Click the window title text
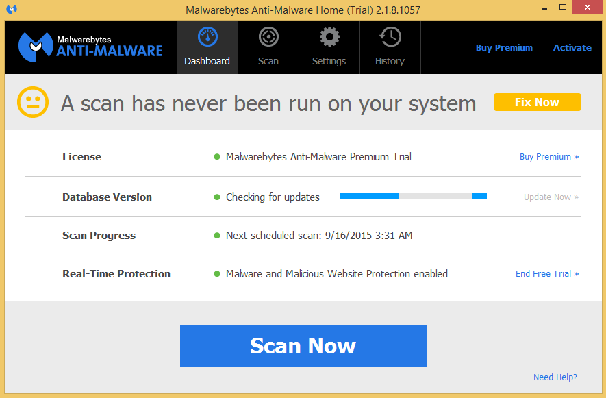Screen dimensions: 606x398 [303, 10]
